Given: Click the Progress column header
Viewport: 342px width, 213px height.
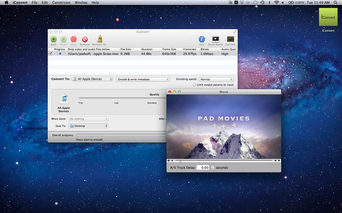Looking at the screenshot, I should pos(59,49).
